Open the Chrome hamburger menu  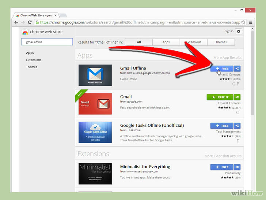point(251,22)
